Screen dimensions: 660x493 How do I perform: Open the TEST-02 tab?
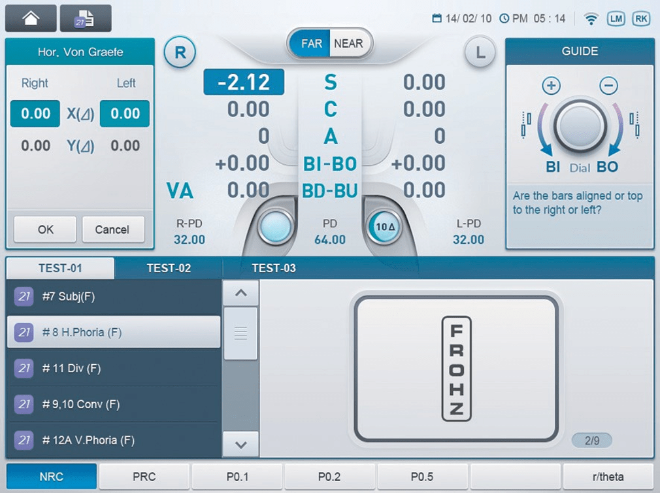(x=169, y=268)
